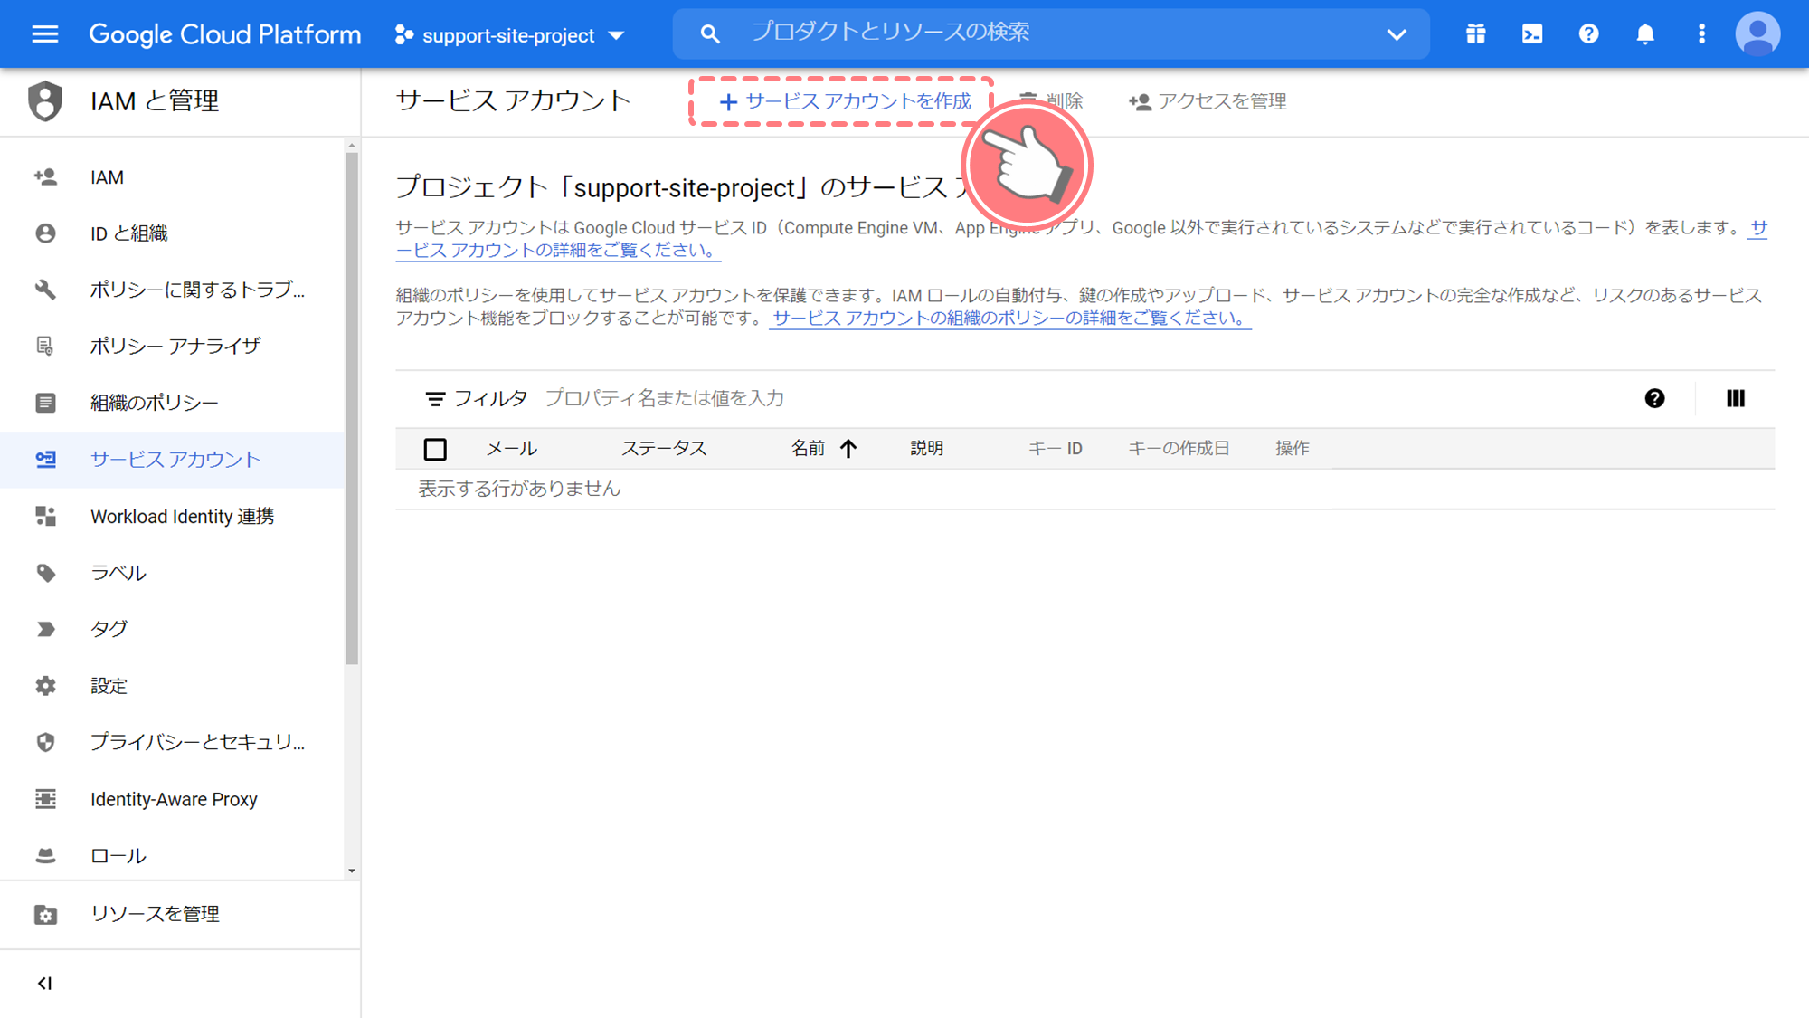Open the support-site-project project selector
1809x1018 pixels.
point(509,35)
